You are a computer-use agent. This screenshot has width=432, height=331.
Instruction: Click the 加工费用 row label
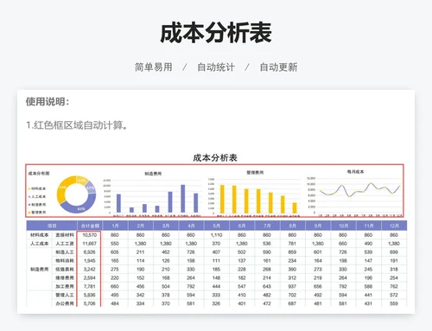pyautogui.click(x=65, y=286)
